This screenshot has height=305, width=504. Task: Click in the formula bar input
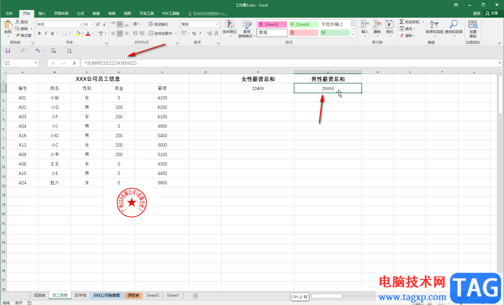pyautogui.click(x=289, y=63)
